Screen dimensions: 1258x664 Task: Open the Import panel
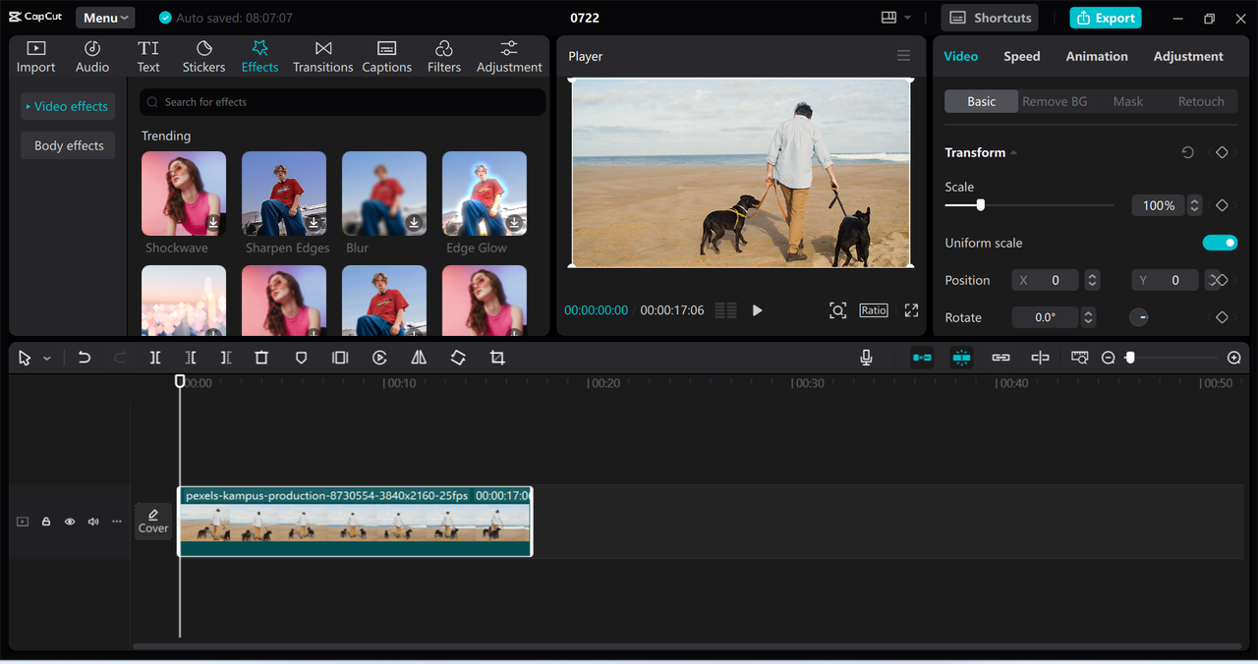point(35,57)
